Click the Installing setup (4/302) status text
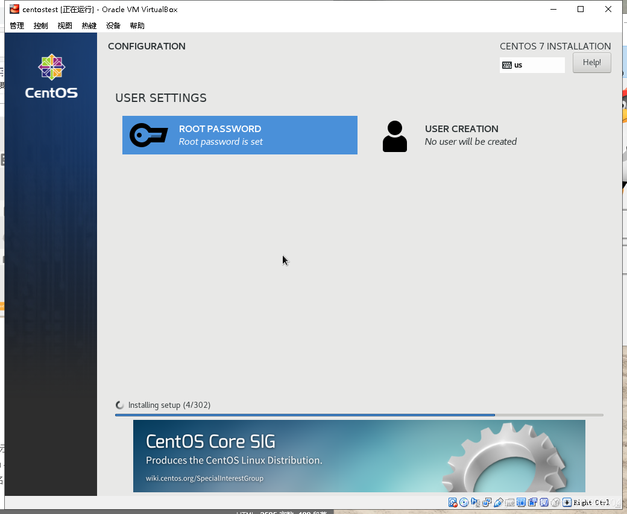The width and height of the screenshot is (627, 514). tap(169, 405)
